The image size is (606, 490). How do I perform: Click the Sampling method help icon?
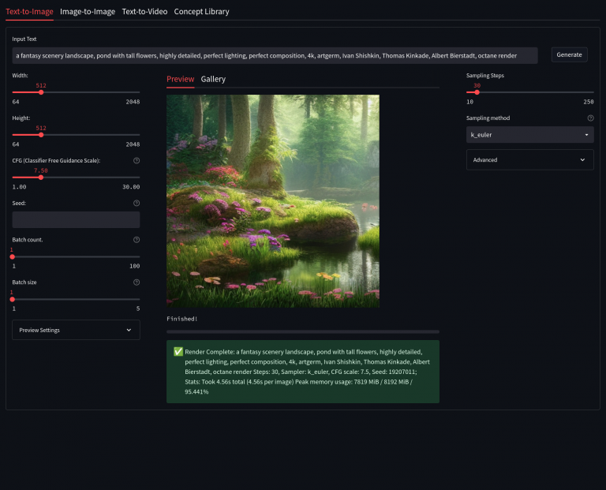point(590,118)
